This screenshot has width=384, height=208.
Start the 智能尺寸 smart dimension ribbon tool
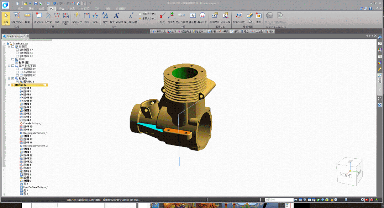click(77, 18)
